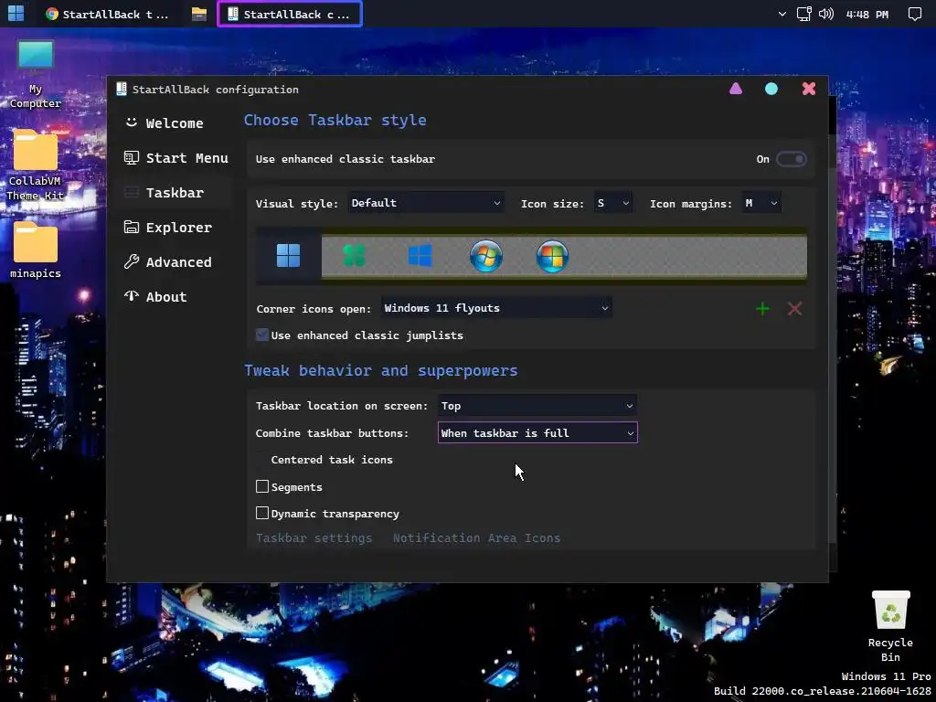
Task: Select the Recycle Bin desktop icon
Action: [x=890, y=625]
